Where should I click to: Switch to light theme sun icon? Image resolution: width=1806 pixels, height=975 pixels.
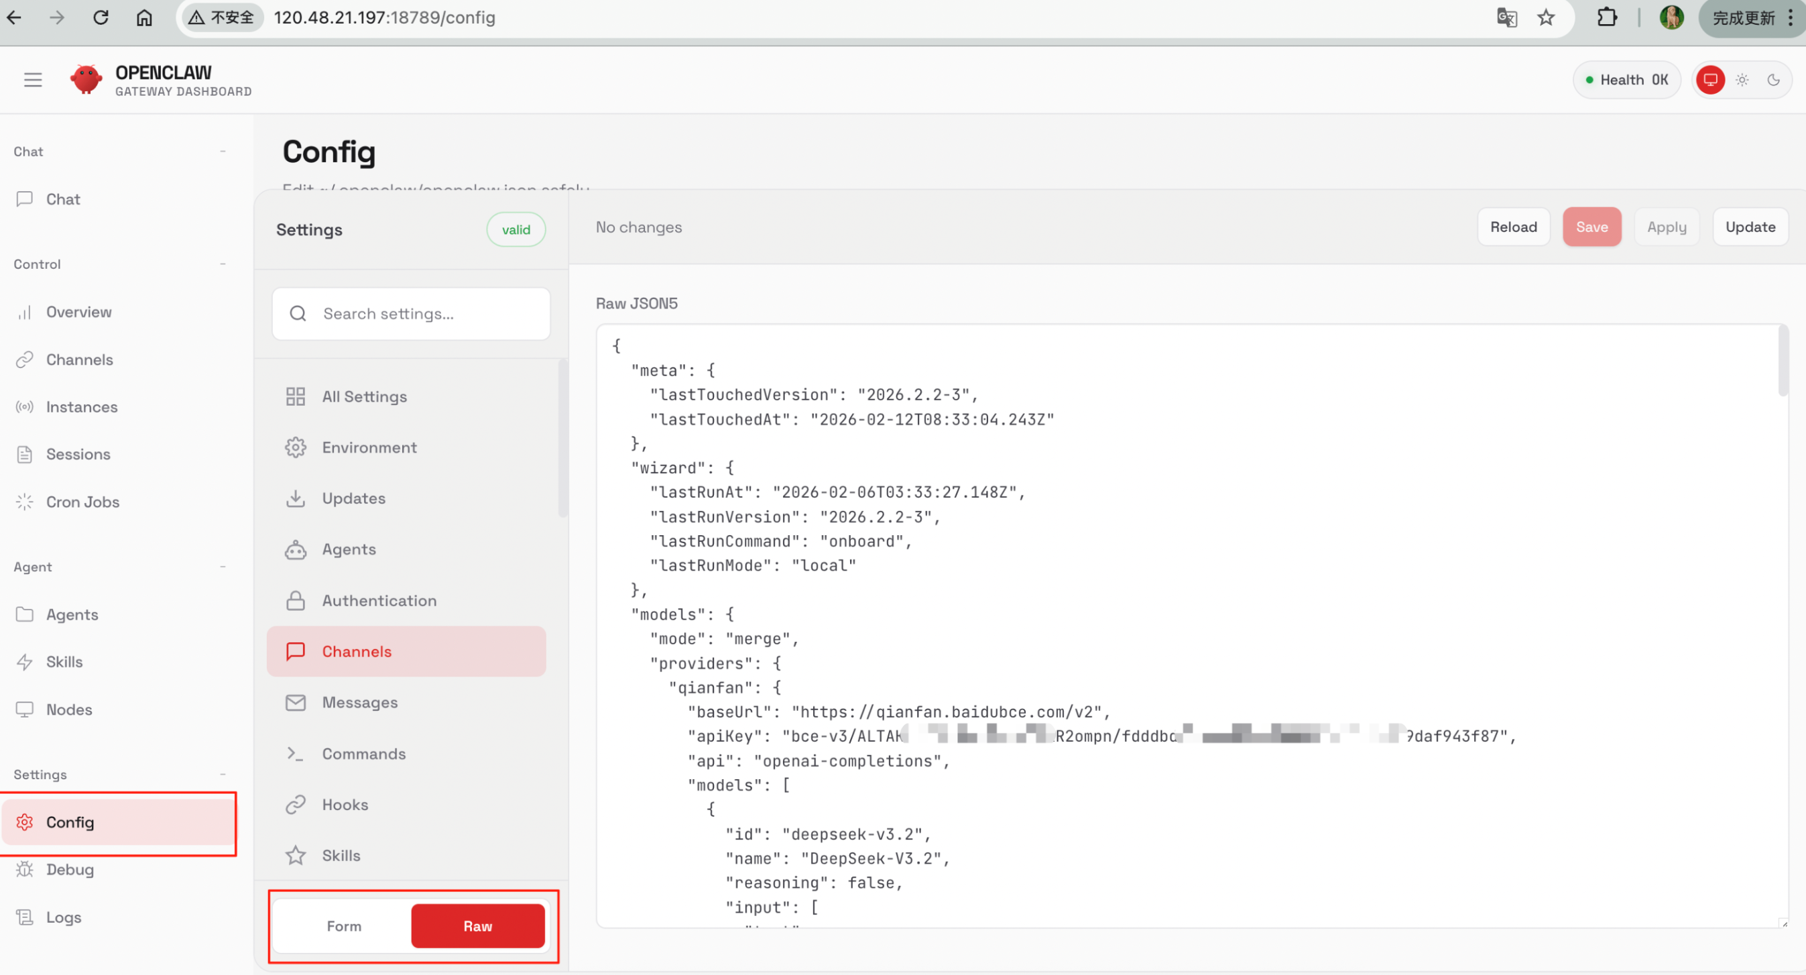(1742, 80)
